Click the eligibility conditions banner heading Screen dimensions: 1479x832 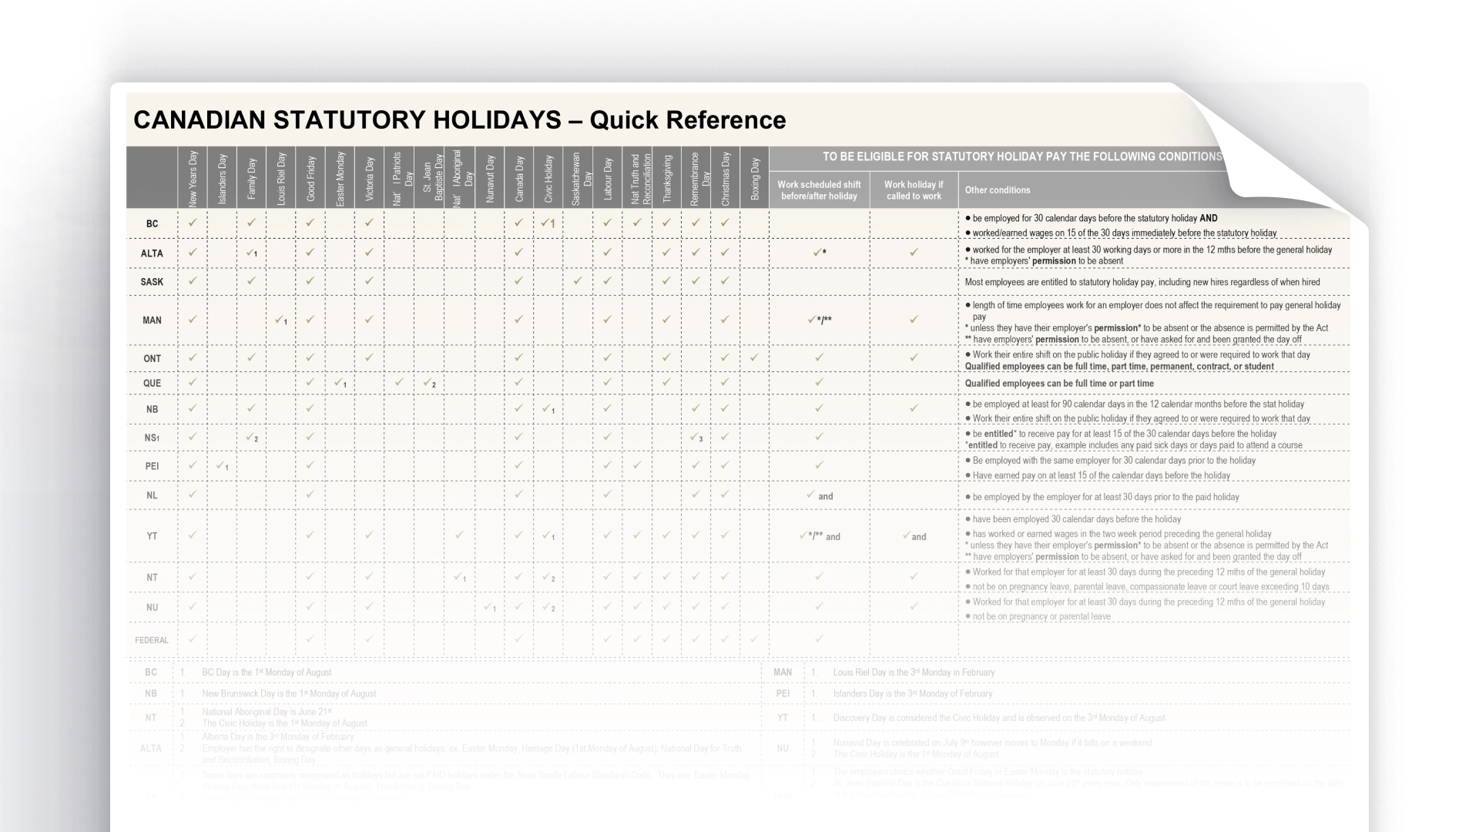[x=1022, y=156]
